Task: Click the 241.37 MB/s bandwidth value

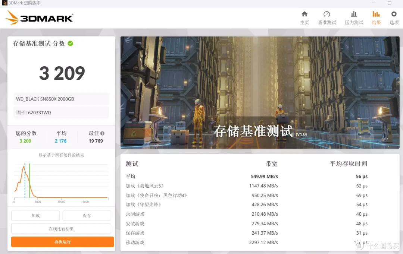Action: 265,233
